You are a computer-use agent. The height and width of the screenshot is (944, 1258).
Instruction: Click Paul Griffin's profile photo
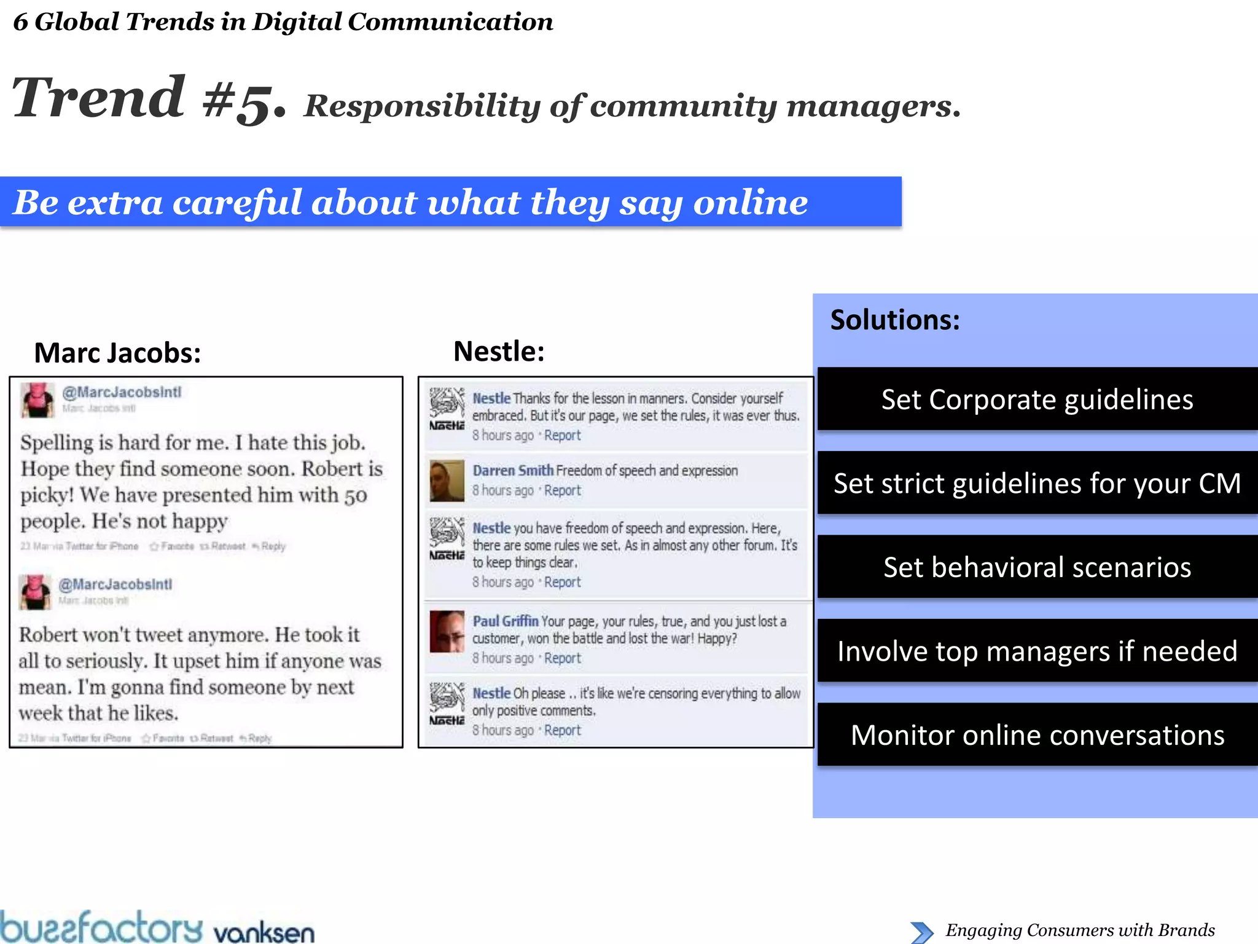point(447,631)
